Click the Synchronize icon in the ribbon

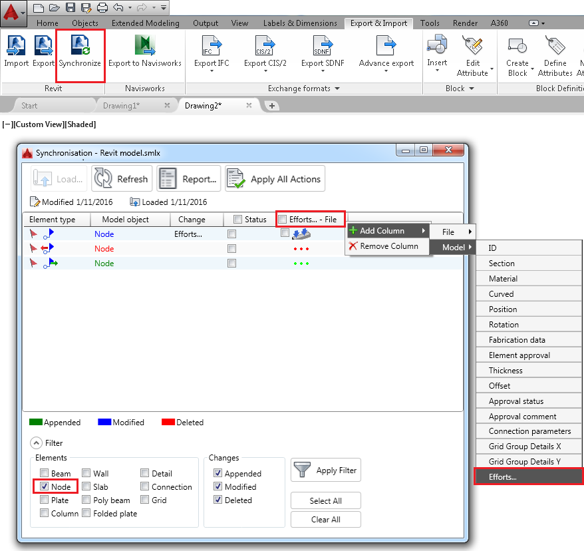point(80,45)
